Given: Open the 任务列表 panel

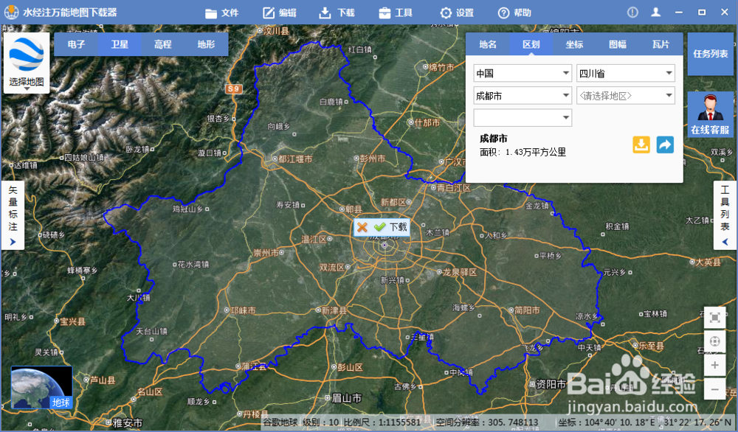Looking at the screenshot, I should coord(710,54).
